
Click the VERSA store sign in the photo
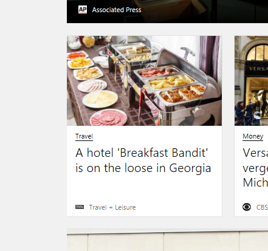tap(258, 69)
